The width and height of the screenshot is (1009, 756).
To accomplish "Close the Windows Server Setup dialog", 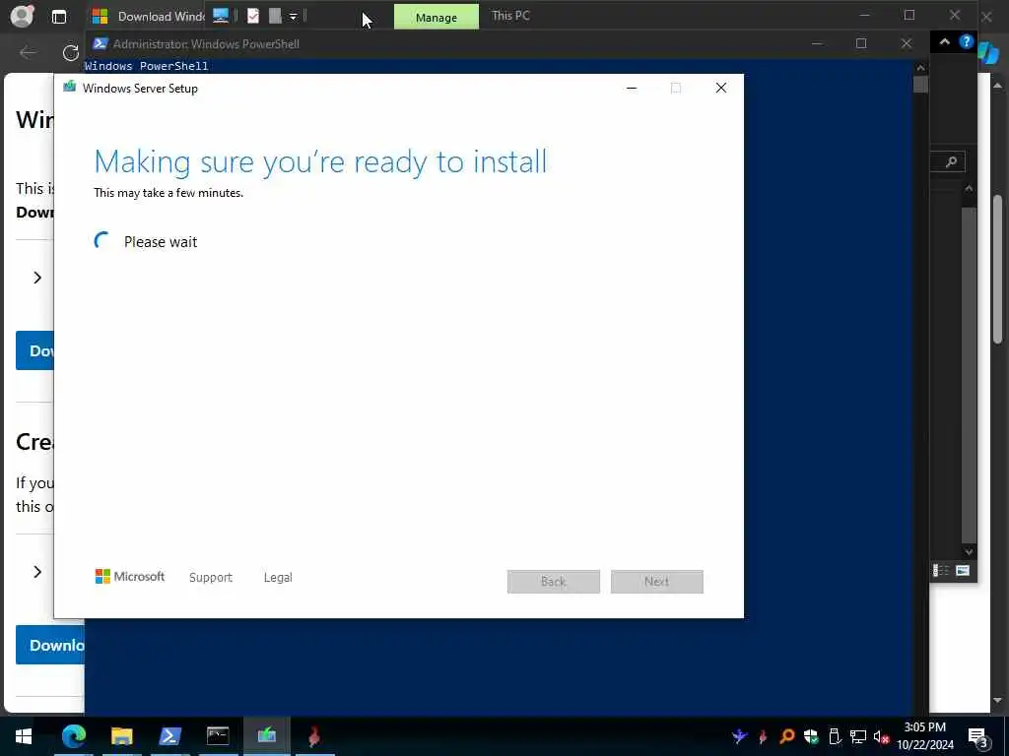I will point(721,88).
